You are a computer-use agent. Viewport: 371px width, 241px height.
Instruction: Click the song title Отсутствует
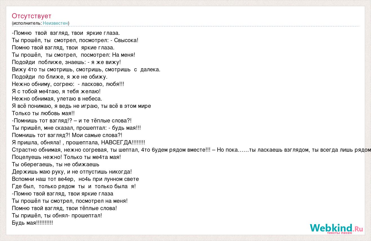coord(32,16)
